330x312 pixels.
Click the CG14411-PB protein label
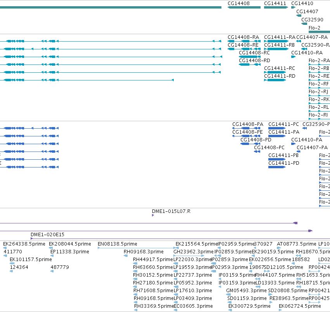coord(283,155)
